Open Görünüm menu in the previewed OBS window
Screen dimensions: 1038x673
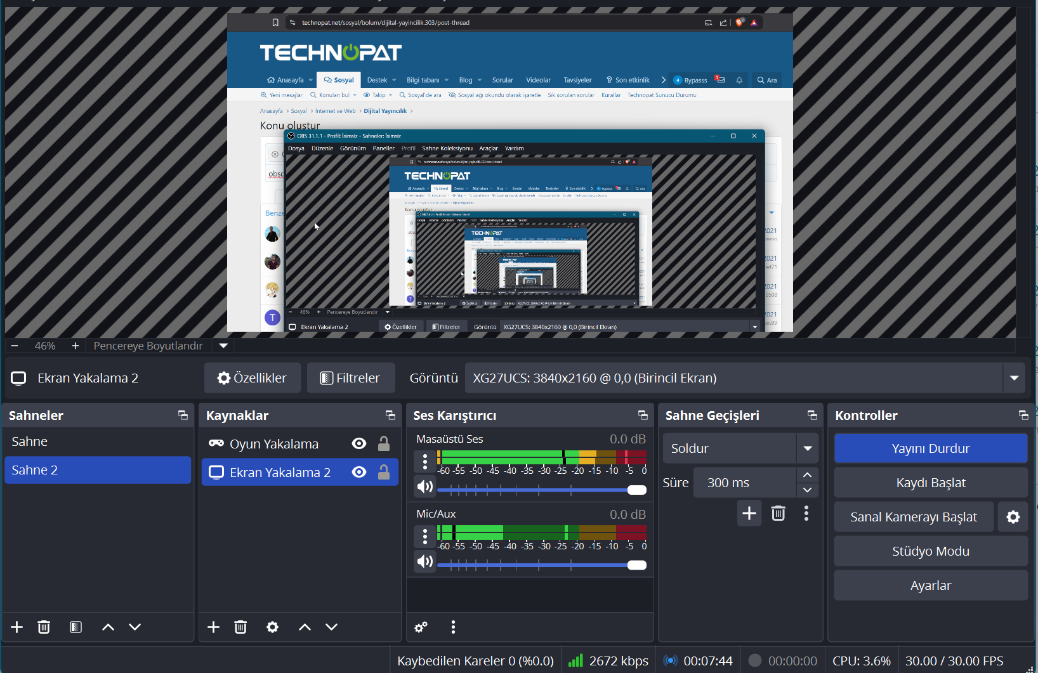(353, 148)
